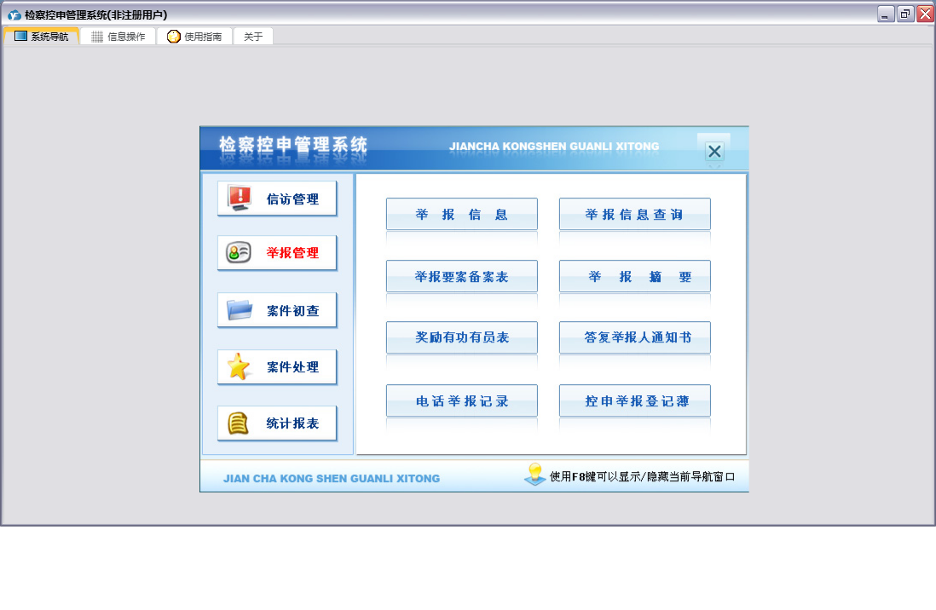The width and height of the screenshot is (936, 610).
Task: Click the red exclamation icon for 信访管理
Action: click(240, 199)
